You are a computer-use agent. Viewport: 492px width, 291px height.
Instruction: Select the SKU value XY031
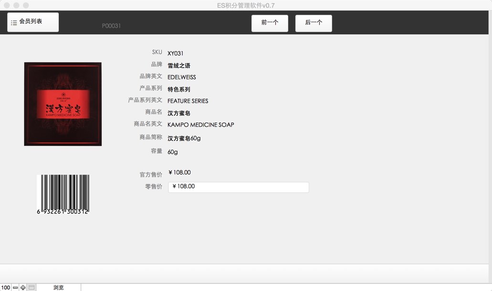[176, 53]
